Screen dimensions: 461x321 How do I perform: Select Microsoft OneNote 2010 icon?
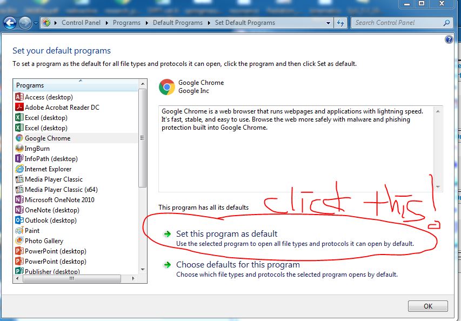click(x=19, y=199)
